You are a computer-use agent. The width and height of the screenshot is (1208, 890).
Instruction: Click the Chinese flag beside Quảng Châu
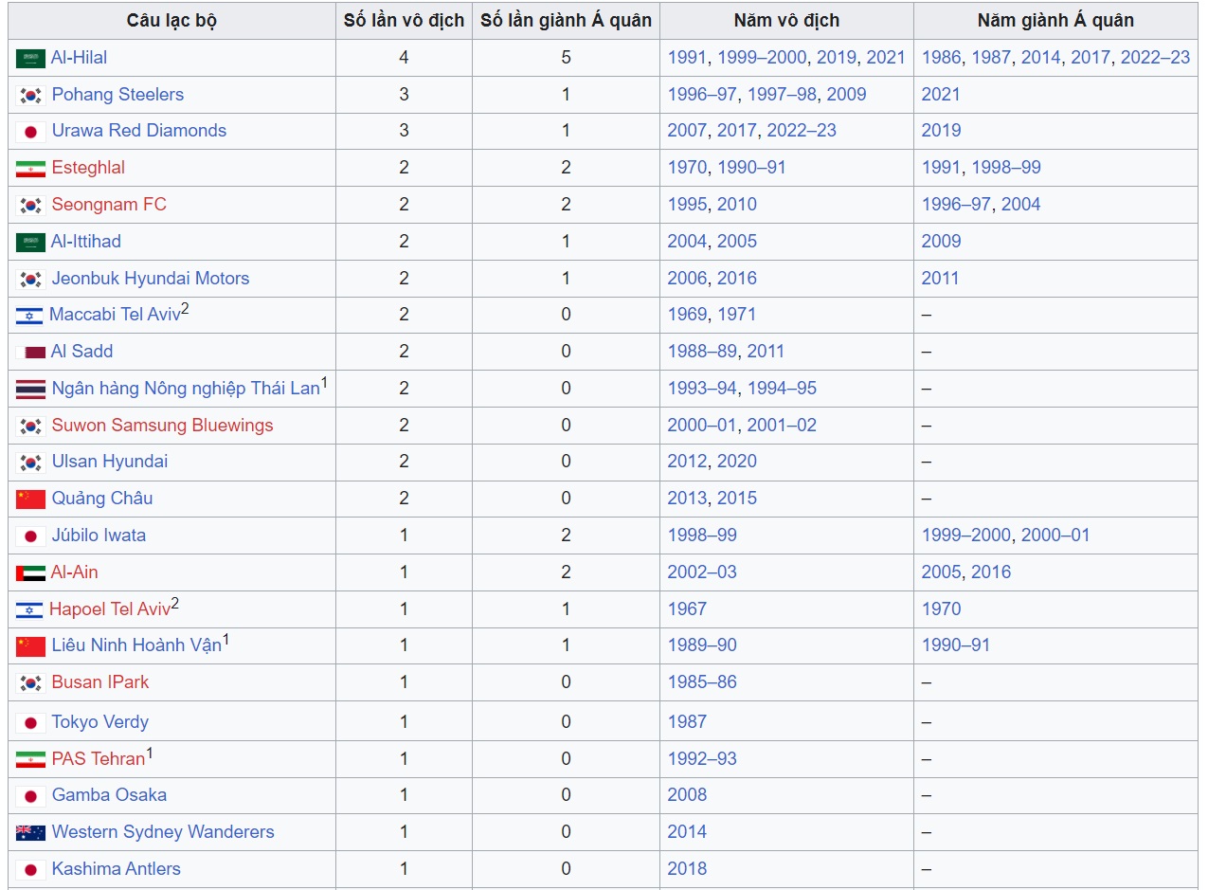(30, 499)
